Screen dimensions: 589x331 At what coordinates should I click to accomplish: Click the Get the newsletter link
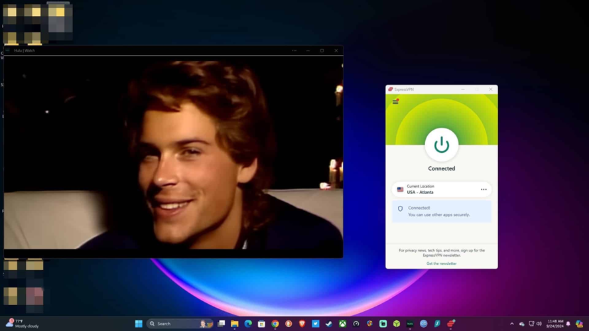441,263
